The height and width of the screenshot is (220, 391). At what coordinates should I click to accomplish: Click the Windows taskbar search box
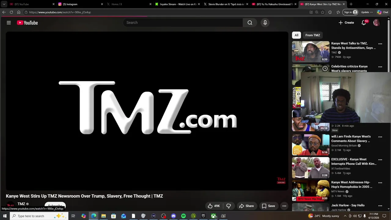pyautogui.click(x=38, y=216)
